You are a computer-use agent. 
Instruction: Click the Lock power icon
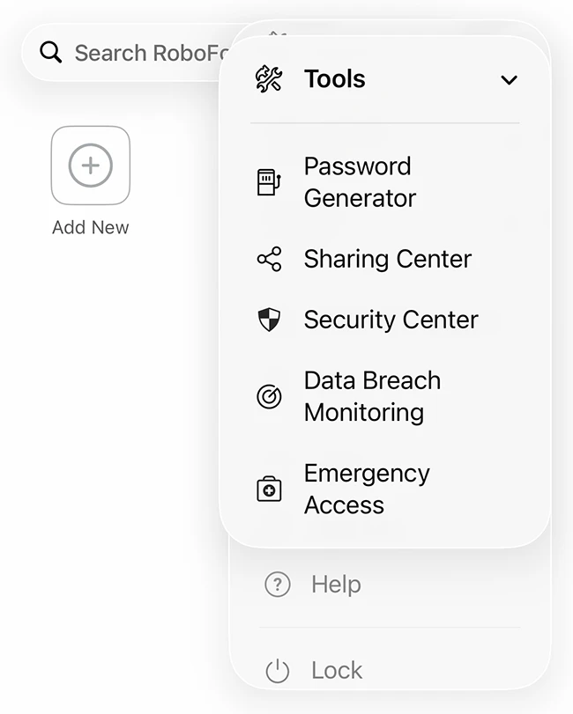click(x=278, y=671)
